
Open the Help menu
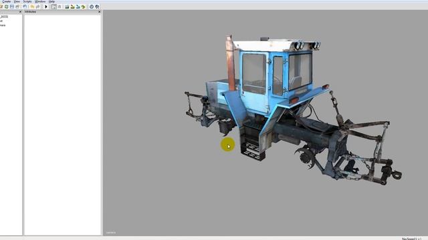(x=51, y=1)
